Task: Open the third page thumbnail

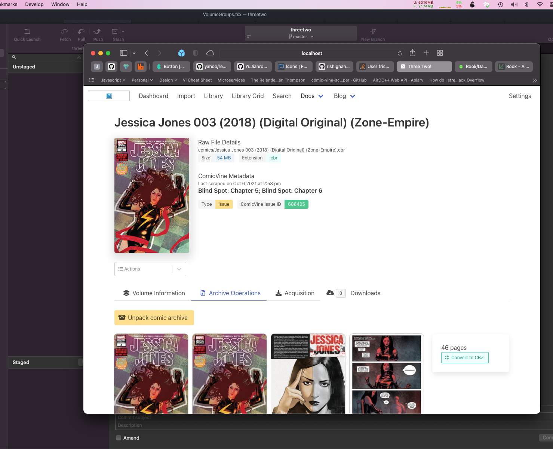Action: point(308,373)
